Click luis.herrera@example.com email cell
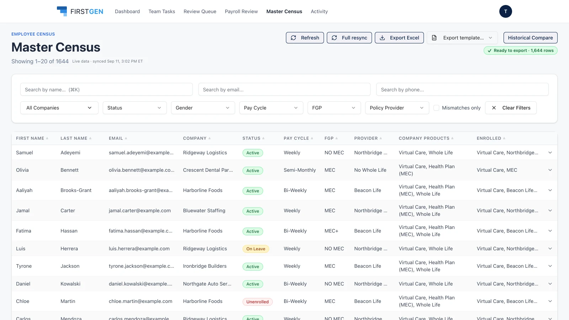Image resolution: width=569 pixels, height=320 pixels. tap(139, 249)
